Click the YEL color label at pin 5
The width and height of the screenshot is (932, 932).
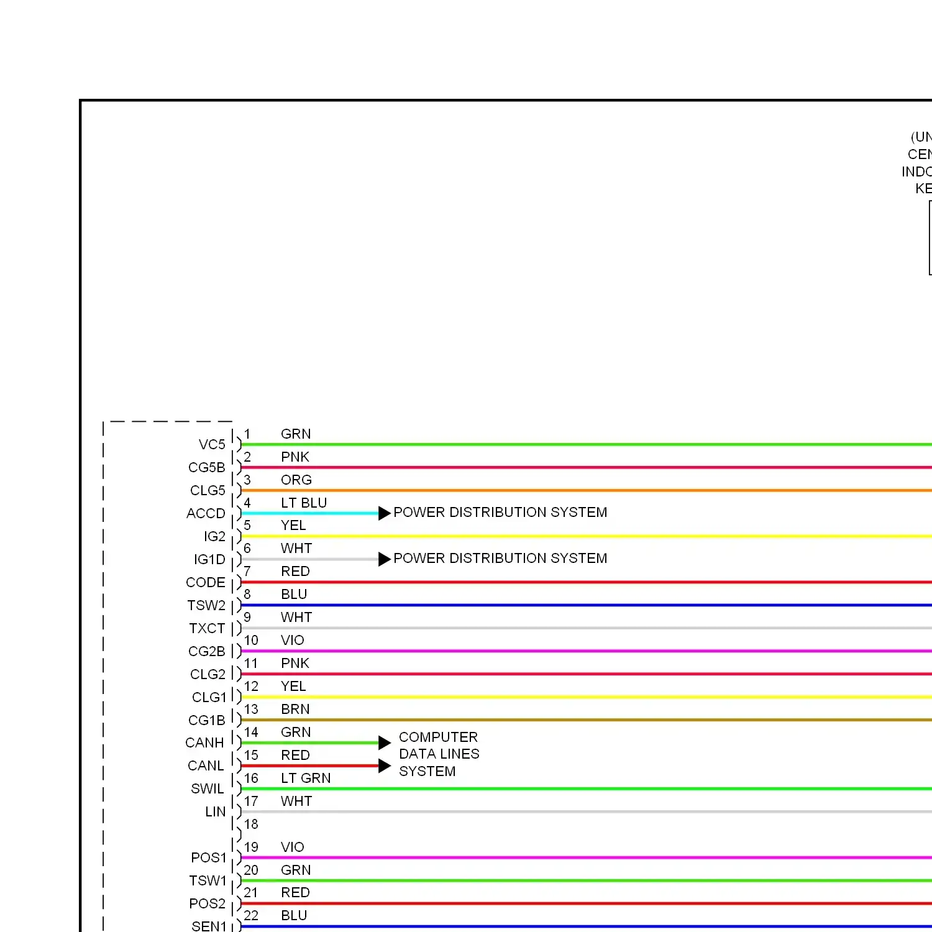[x=293, y=526]
